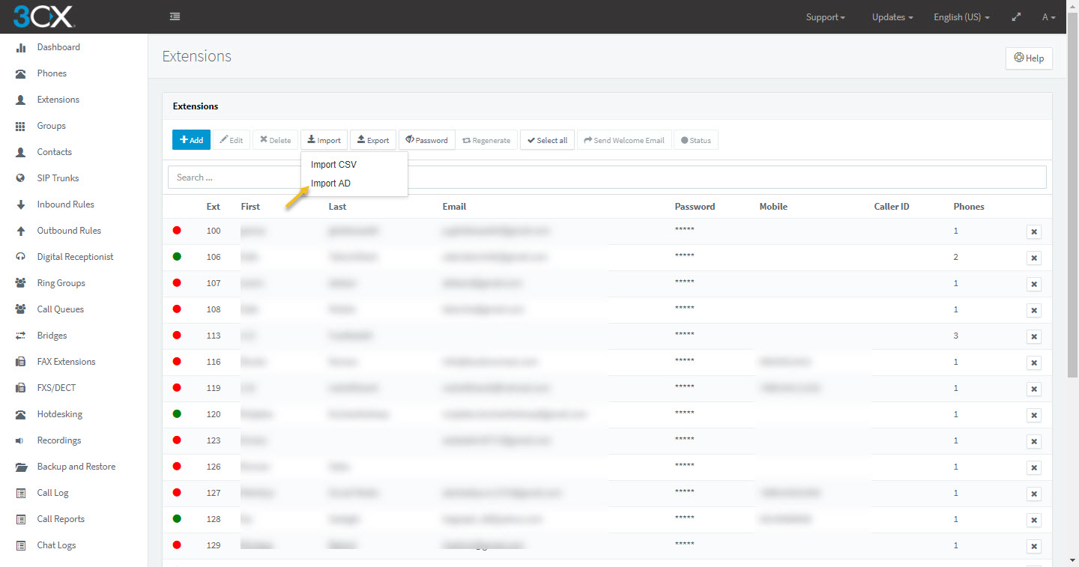Open Backup and Restore
Image resolution: width=1079 pixels, height=567 pixels.
pyautogui.click(x=76, y=467)
